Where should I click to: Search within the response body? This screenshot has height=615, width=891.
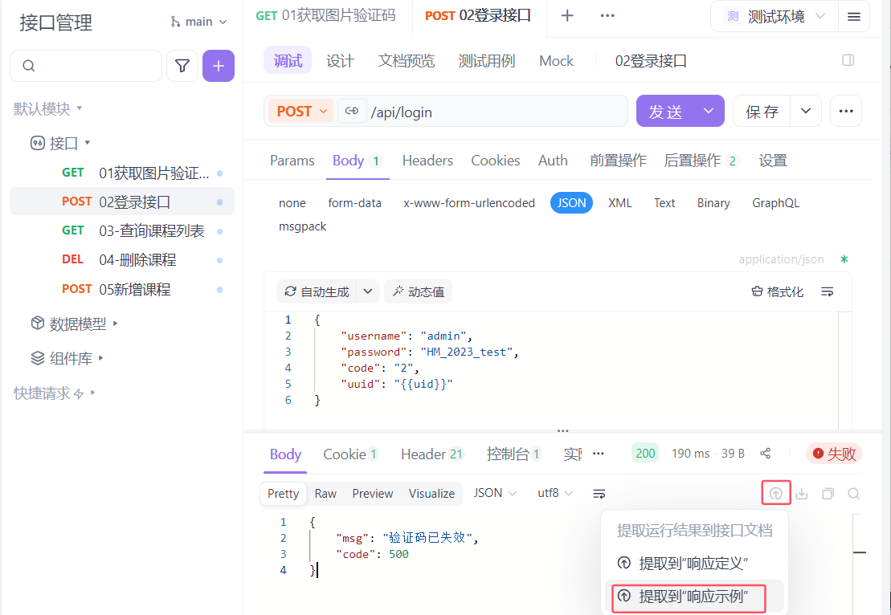[853, 494]
